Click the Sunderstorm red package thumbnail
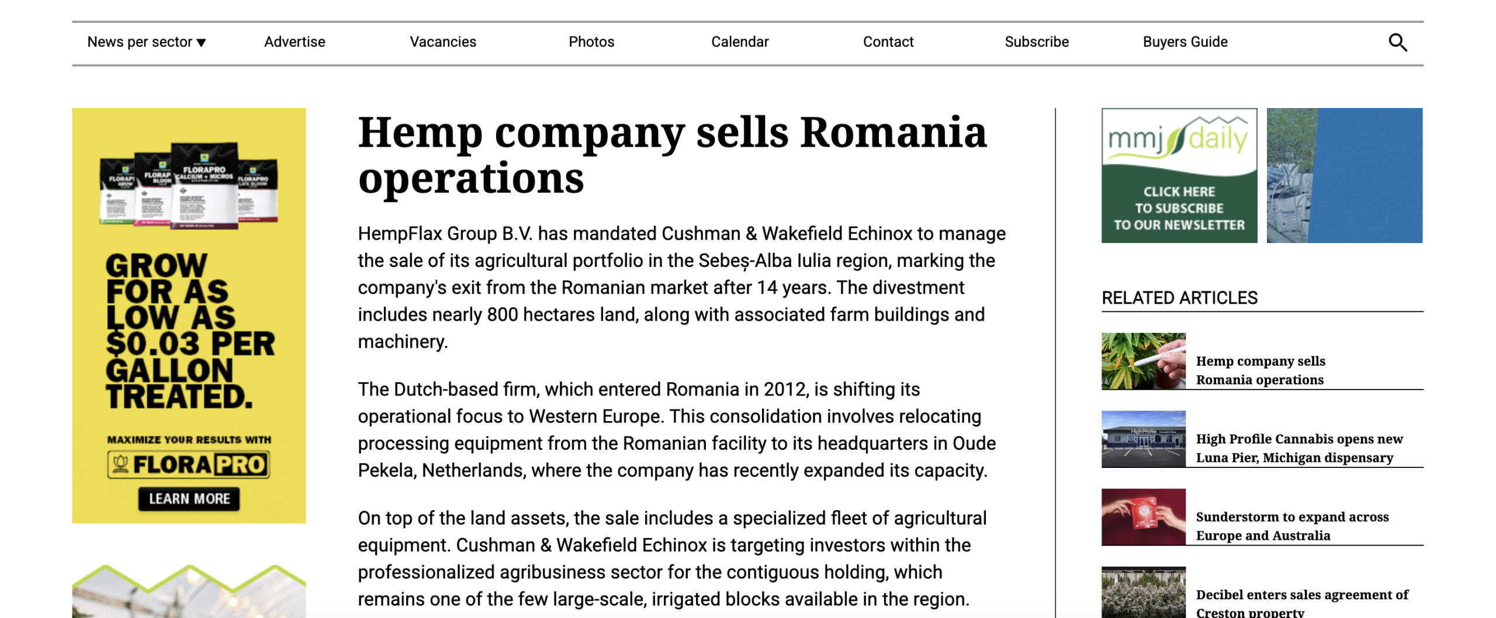Viewport: 1496px width, 618px height. [1143, 516]
